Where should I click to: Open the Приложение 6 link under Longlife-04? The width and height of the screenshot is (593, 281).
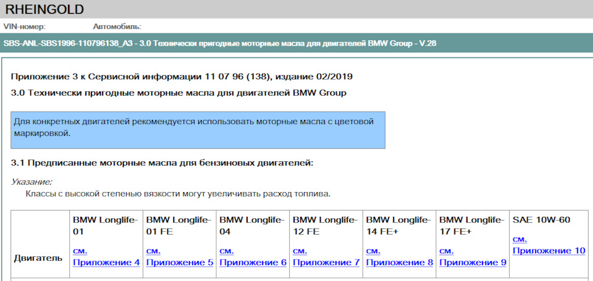(253, 262)
